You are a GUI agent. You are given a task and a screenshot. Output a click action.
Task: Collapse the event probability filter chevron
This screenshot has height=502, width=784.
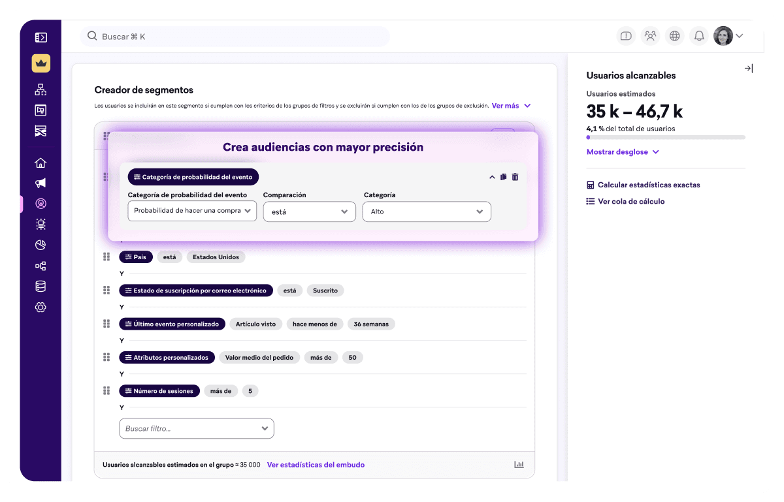tap(492, 177)
